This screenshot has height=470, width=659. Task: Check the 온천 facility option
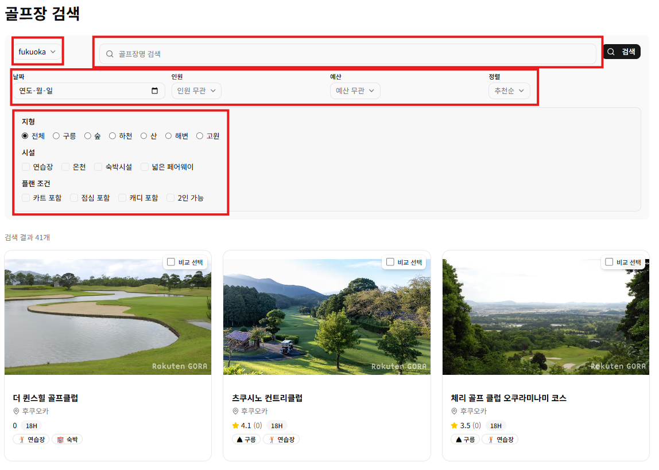coord(65,167)
